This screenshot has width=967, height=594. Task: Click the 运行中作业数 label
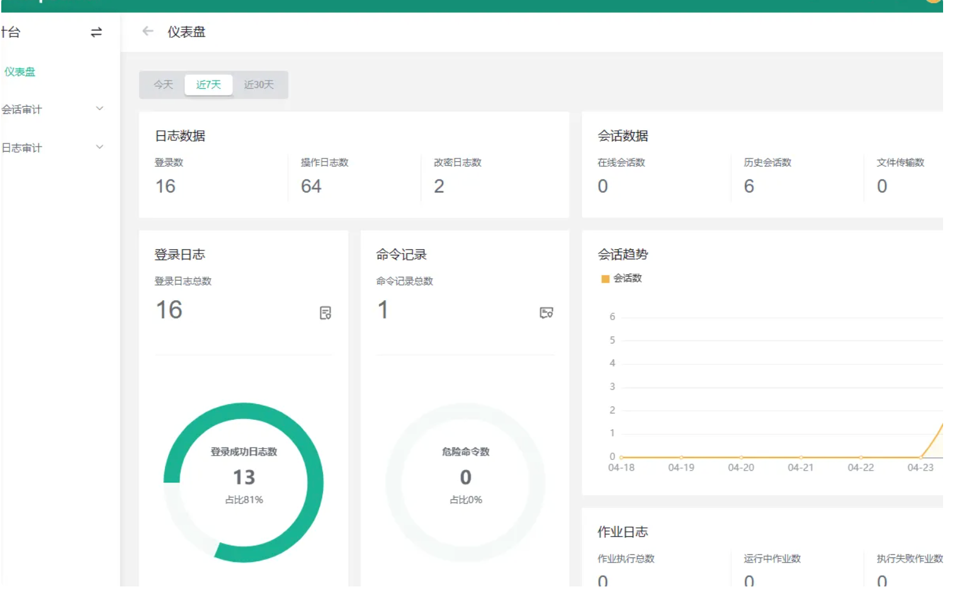coord(772,559)
